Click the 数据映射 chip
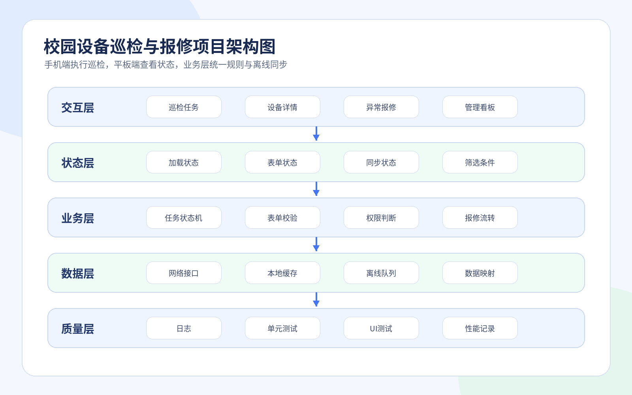 [x=480, y=273]
